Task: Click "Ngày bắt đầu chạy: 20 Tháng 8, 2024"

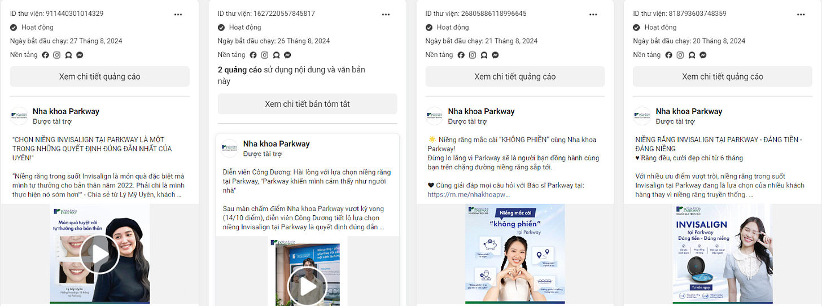Action: tap(689, 41)
